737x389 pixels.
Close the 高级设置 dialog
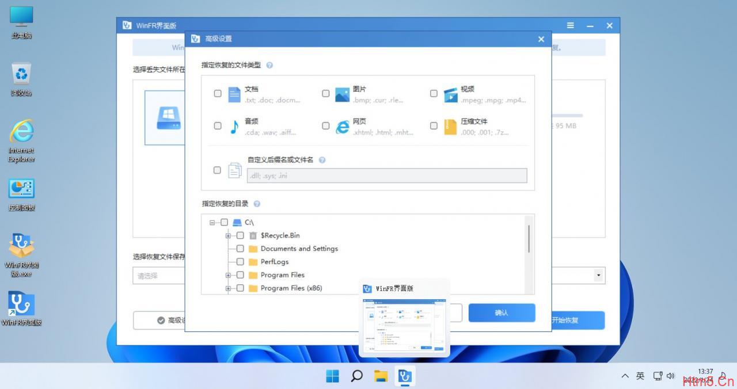point(541,39)
